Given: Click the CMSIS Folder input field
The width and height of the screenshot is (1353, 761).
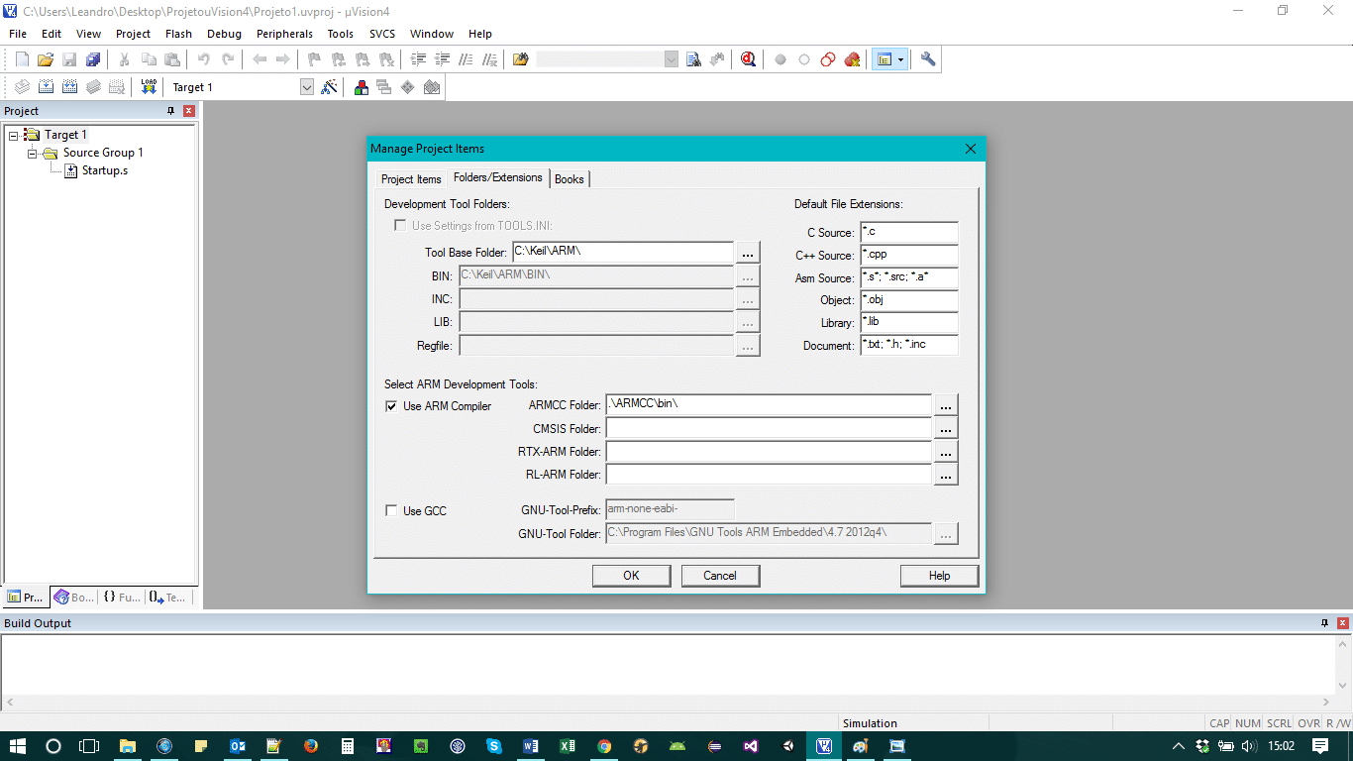Looking at the screenshot, I should tap(768, 429).
